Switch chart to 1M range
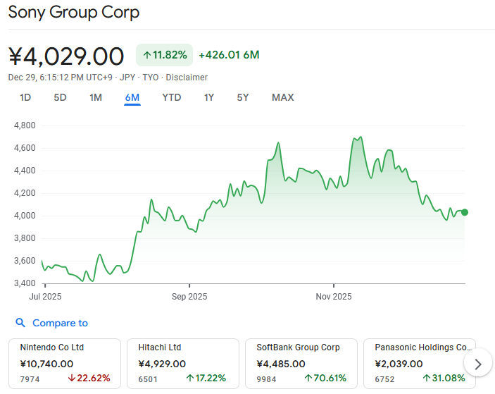Image resolution: width=495 pixels, height=394 pixels. 96,98
